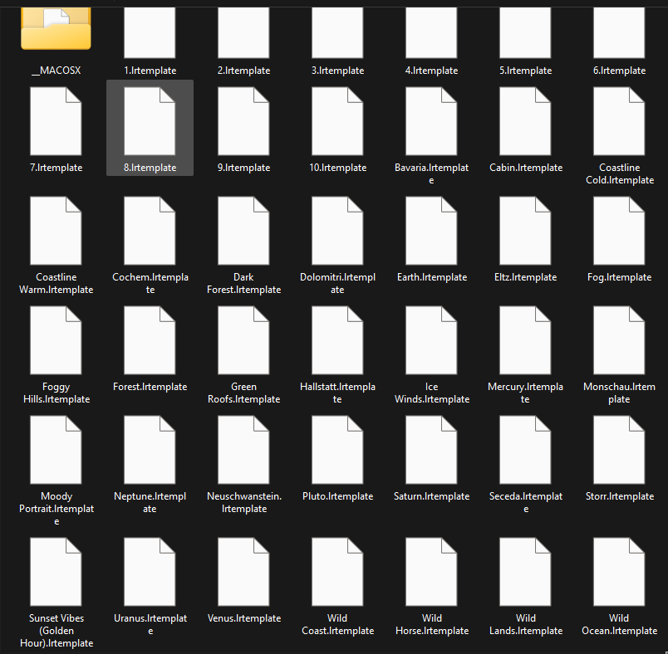Select Coastline Cold.lrtemplate file
The width and height of the screenshot is (668, 654).
[619, 121]
